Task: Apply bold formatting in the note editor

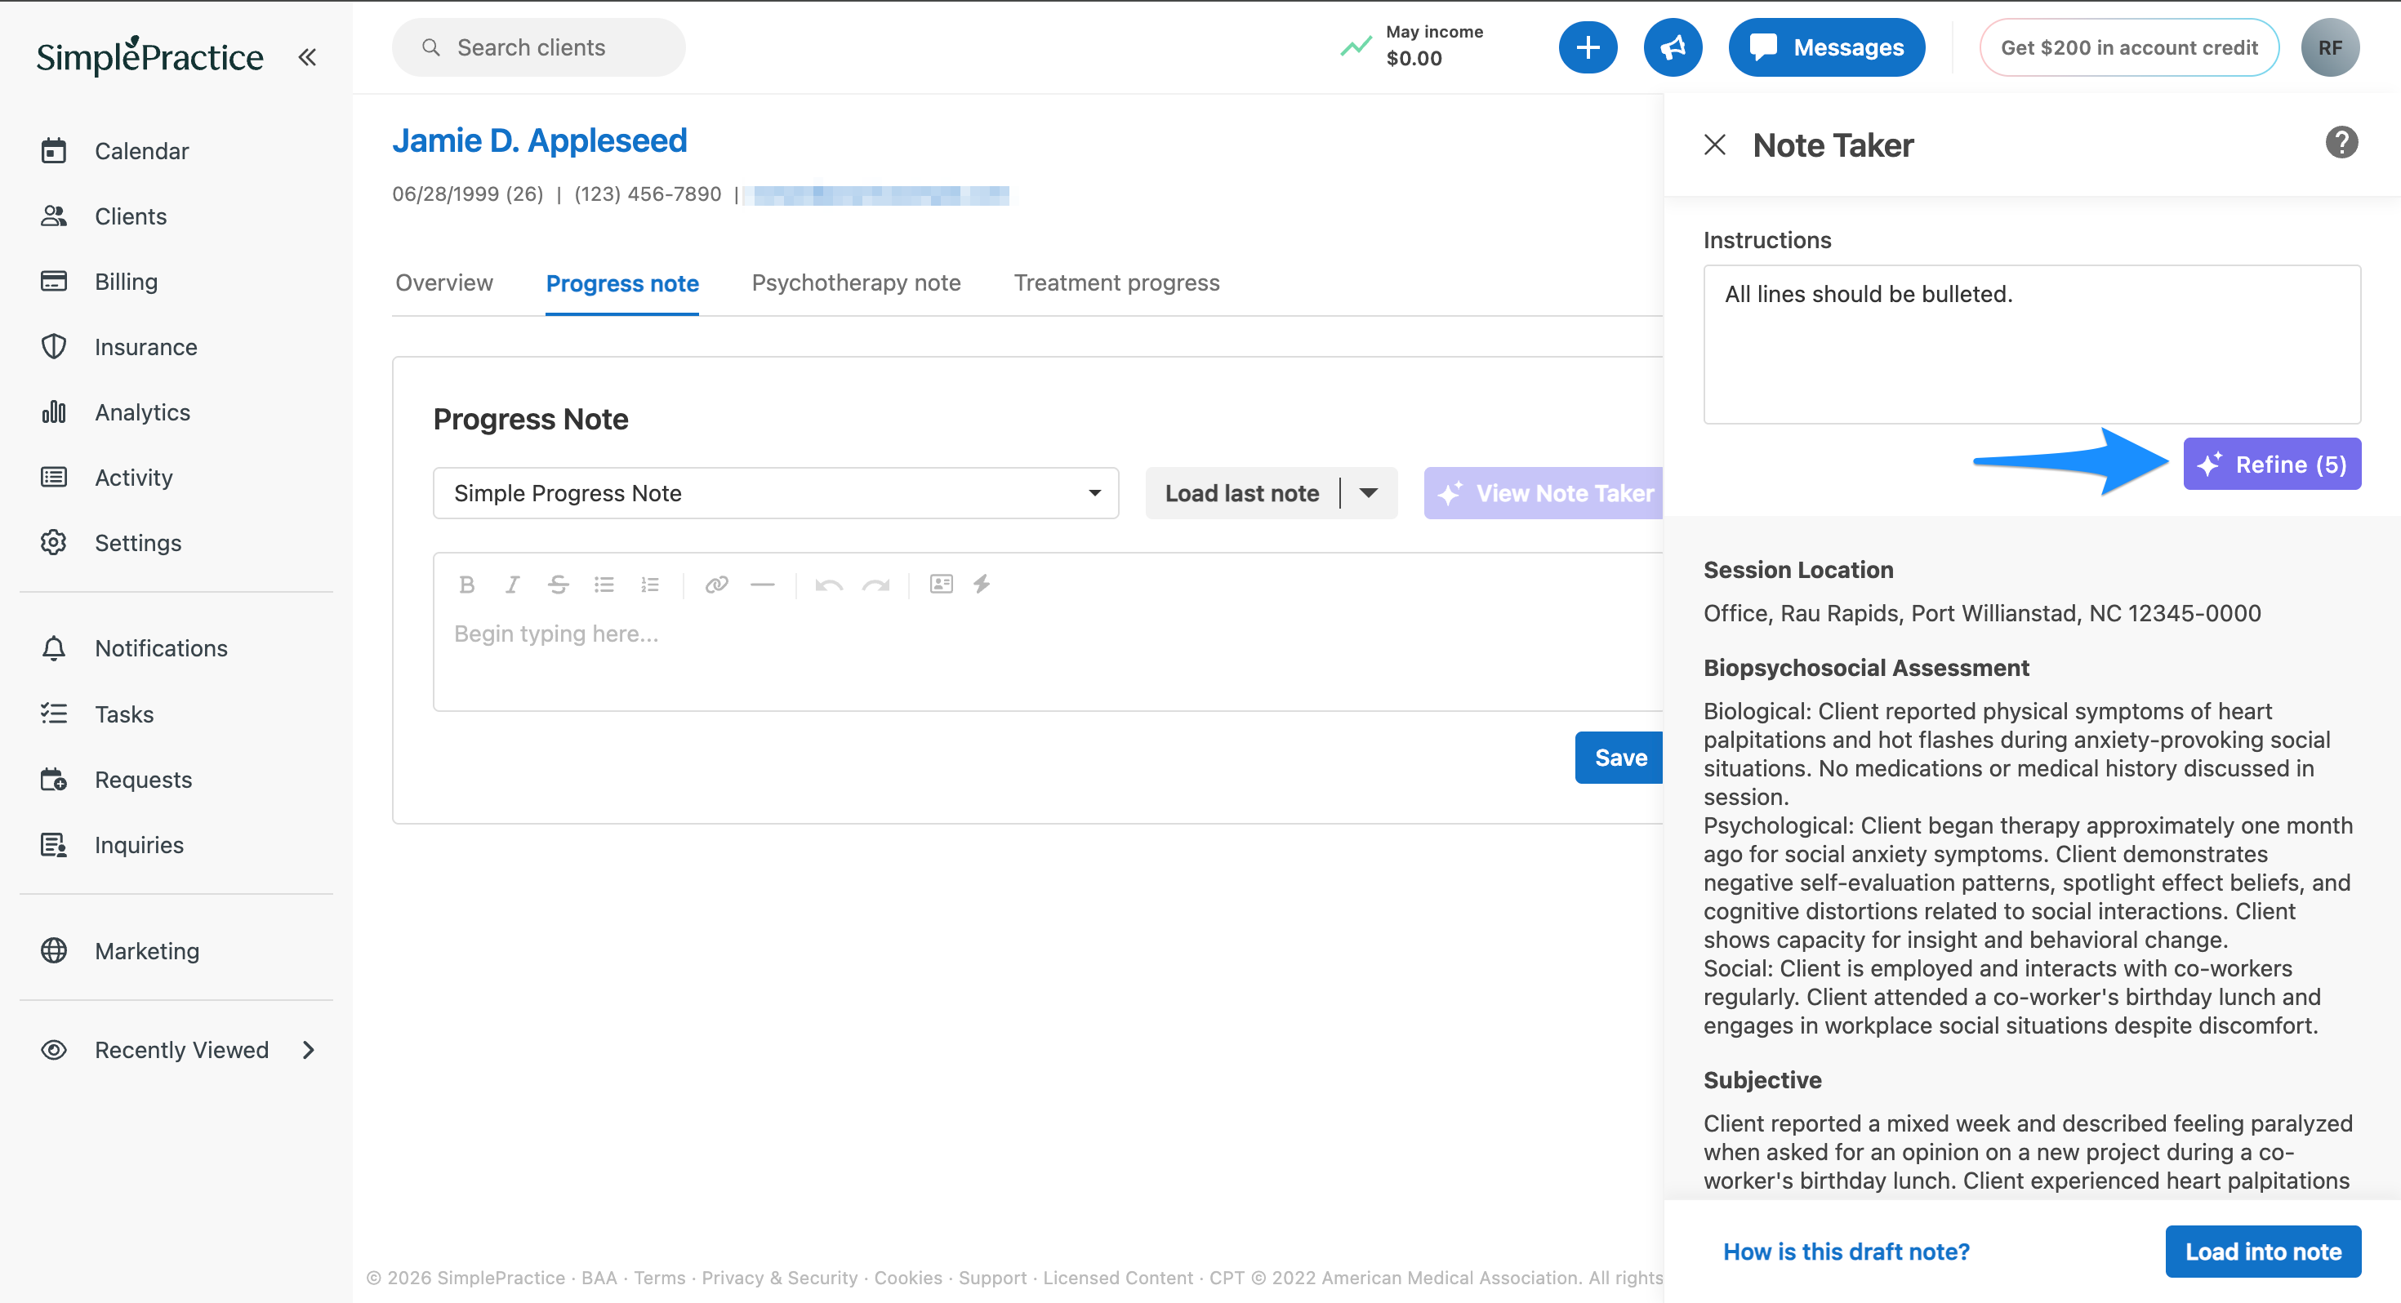Action: tap(467, 585)
